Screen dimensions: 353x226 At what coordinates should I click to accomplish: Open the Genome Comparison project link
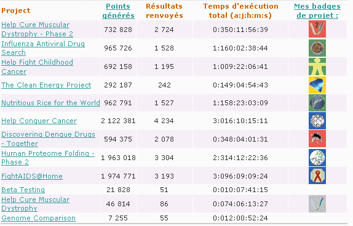coord(38,218)
